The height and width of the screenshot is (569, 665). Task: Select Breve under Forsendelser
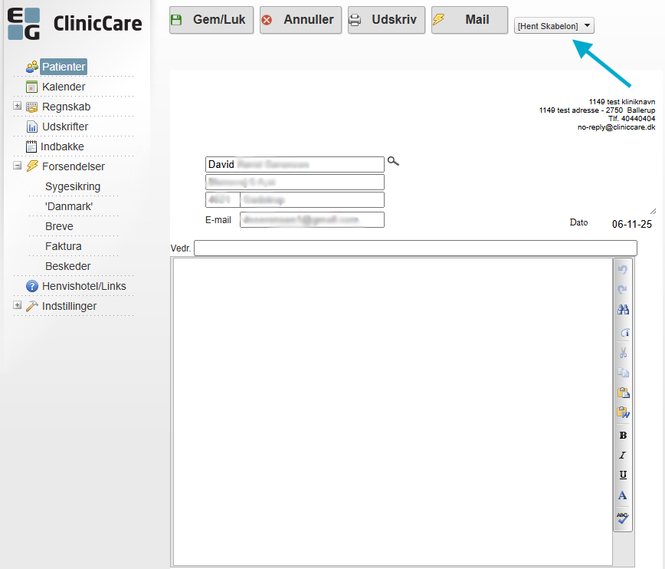coord(59,226)
